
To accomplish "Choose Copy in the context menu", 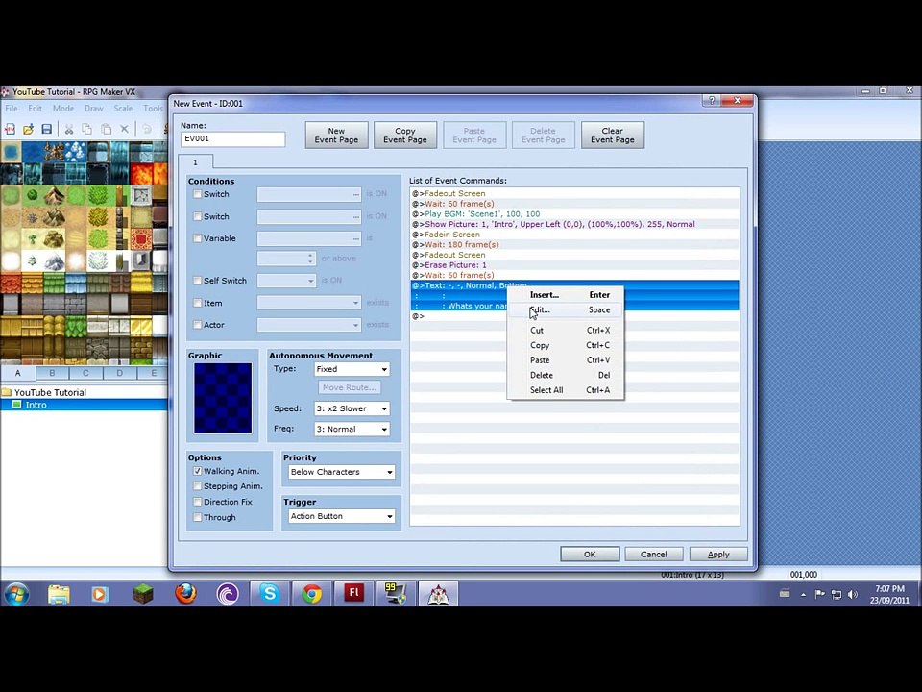I will click(x=565, y=345).
